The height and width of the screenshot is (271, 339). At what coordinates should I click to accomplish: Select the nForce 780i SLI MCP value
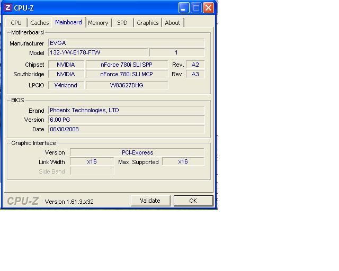click(127, 74)
